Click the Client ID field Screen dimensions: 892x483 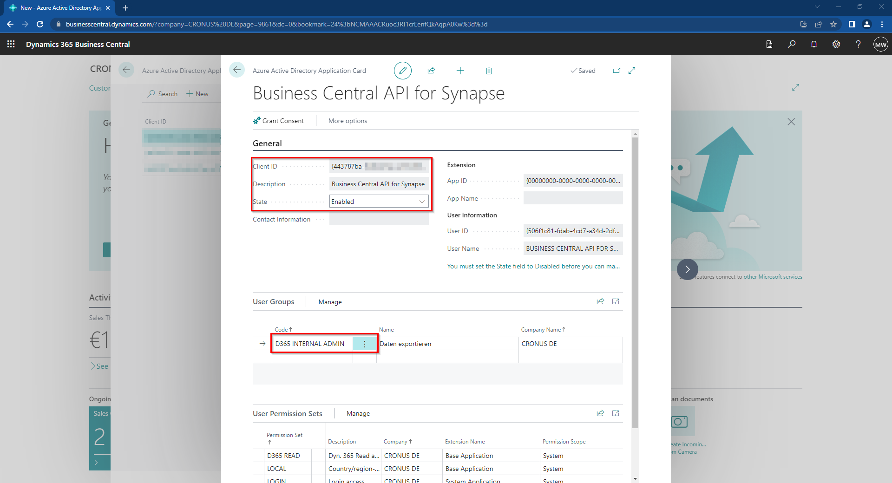point(379,166)
